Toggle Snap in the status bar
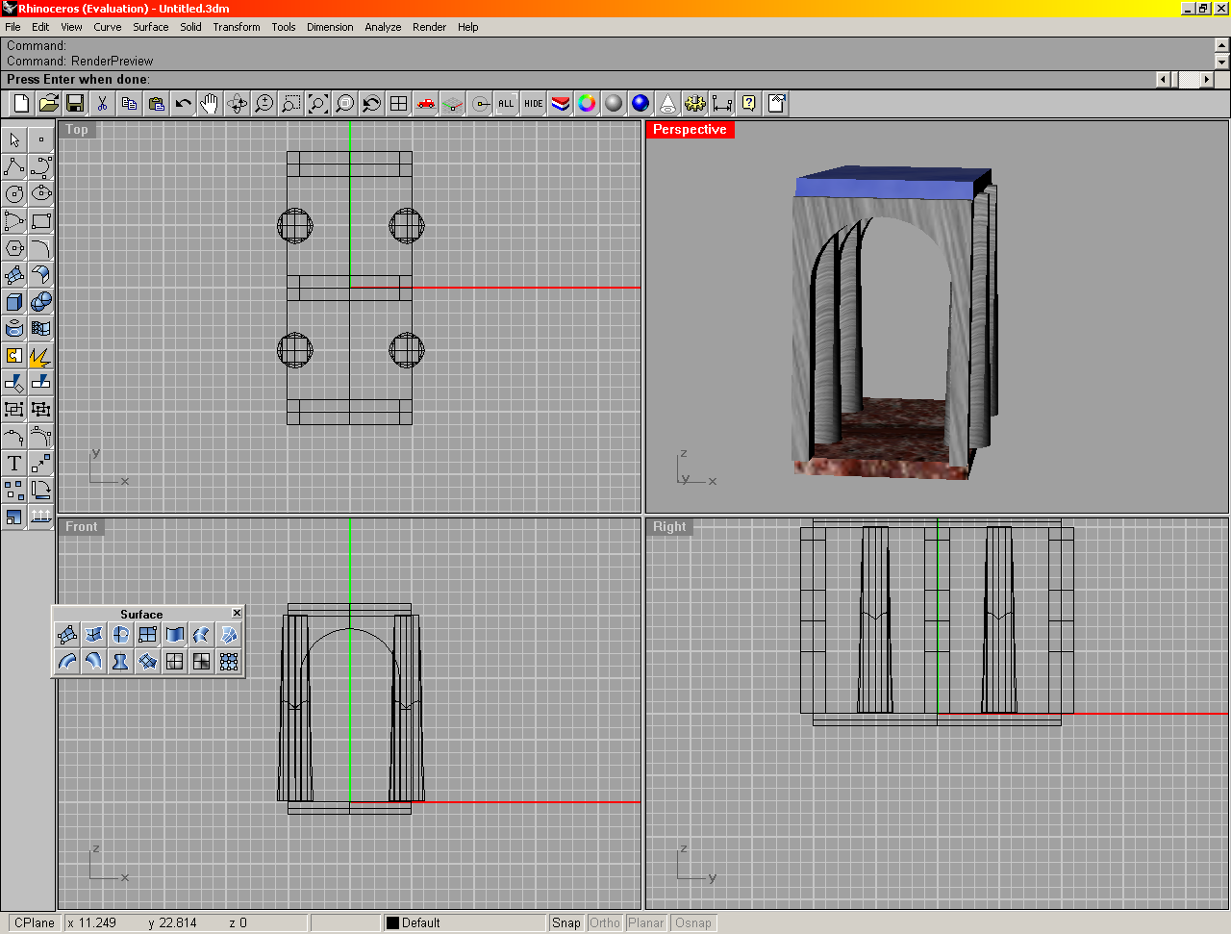This screenshot has height=934, width=1231. [566, 922]
